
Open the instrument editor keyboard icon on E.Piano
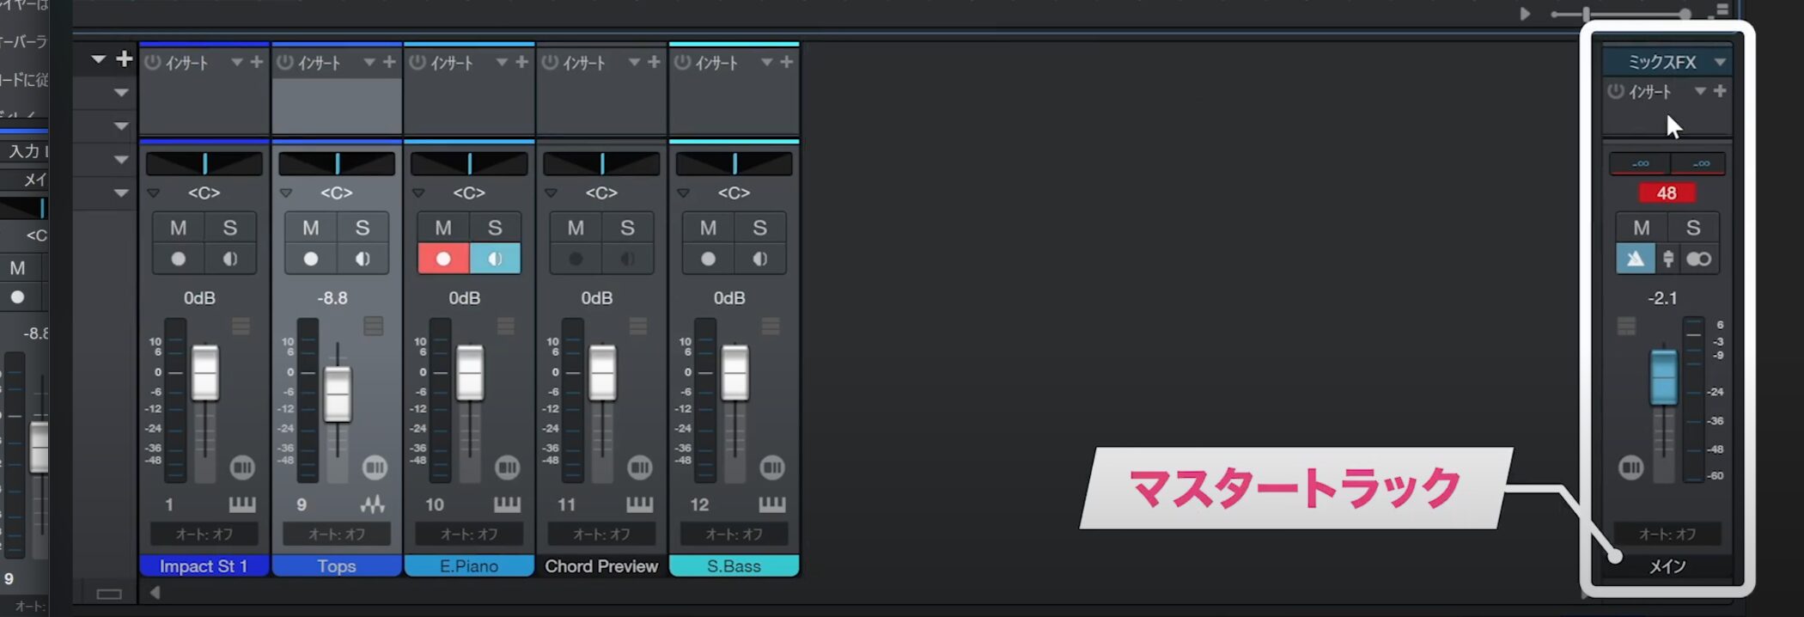(507, 504)
